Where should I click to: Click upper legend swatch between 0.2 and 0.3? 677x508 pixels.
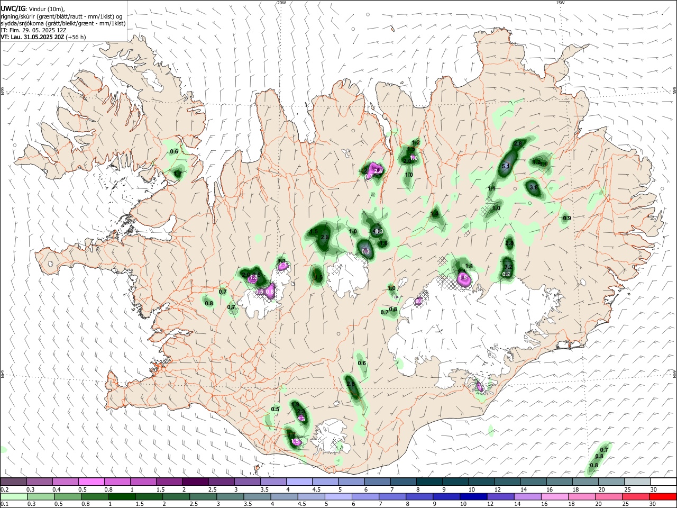(x=13, y=482)
